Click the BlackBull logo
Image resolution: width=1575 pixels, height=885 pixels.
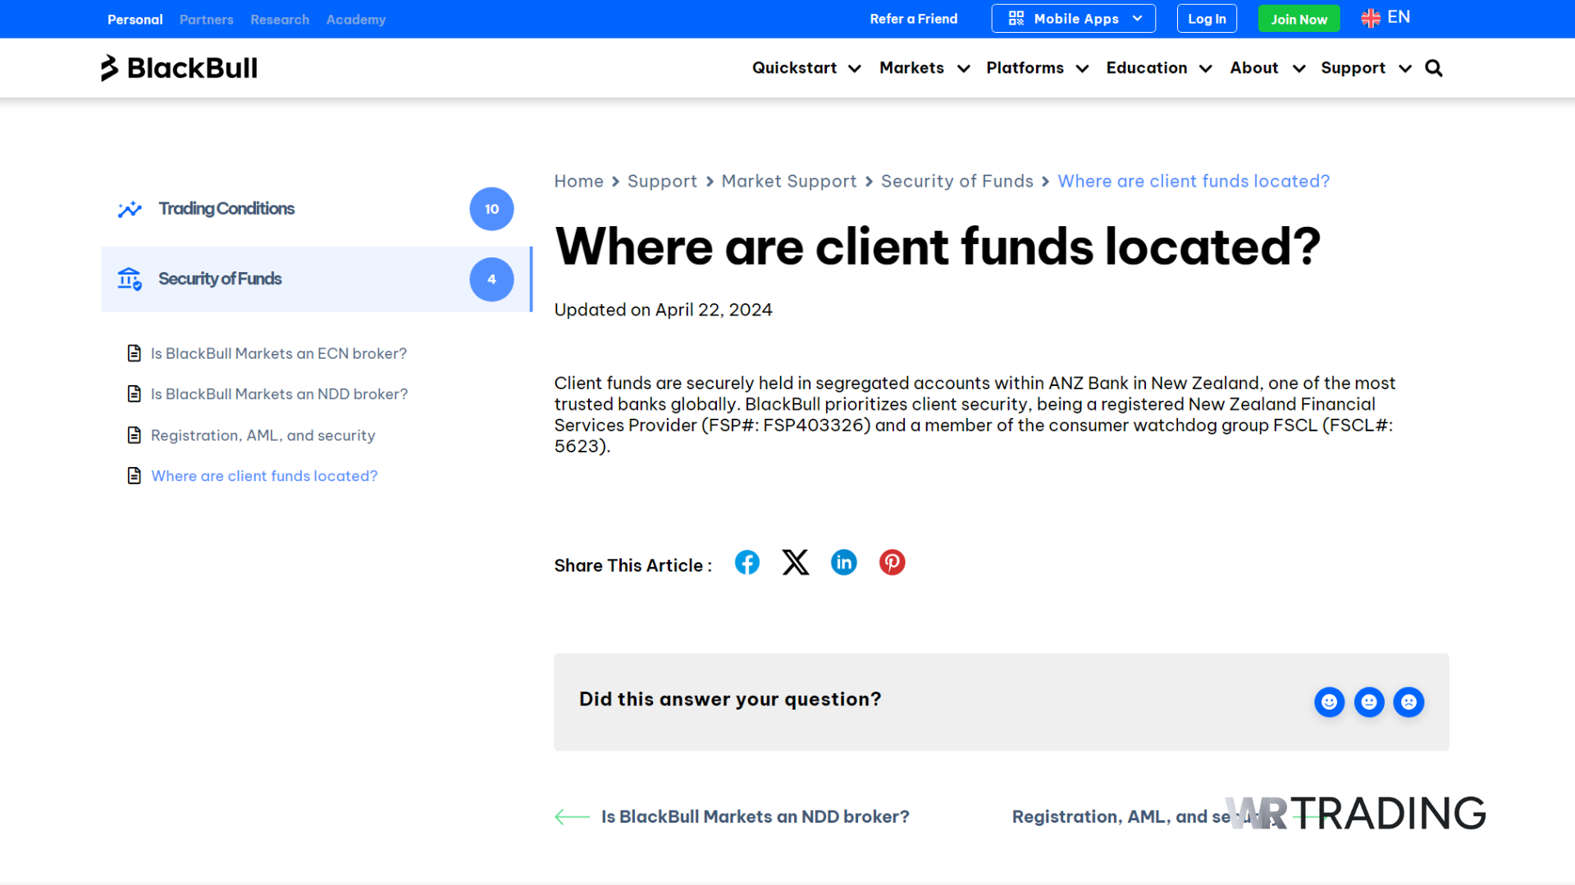click(179, 68)
